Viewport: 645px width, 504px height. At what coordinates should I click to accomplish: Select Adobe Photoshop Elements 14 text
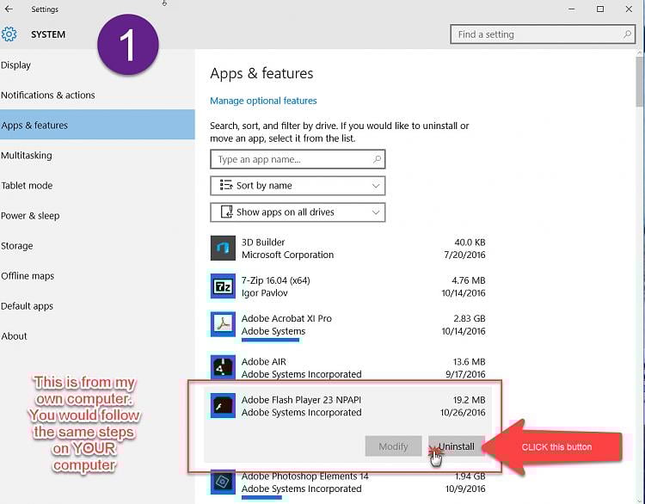pos(304,476)
